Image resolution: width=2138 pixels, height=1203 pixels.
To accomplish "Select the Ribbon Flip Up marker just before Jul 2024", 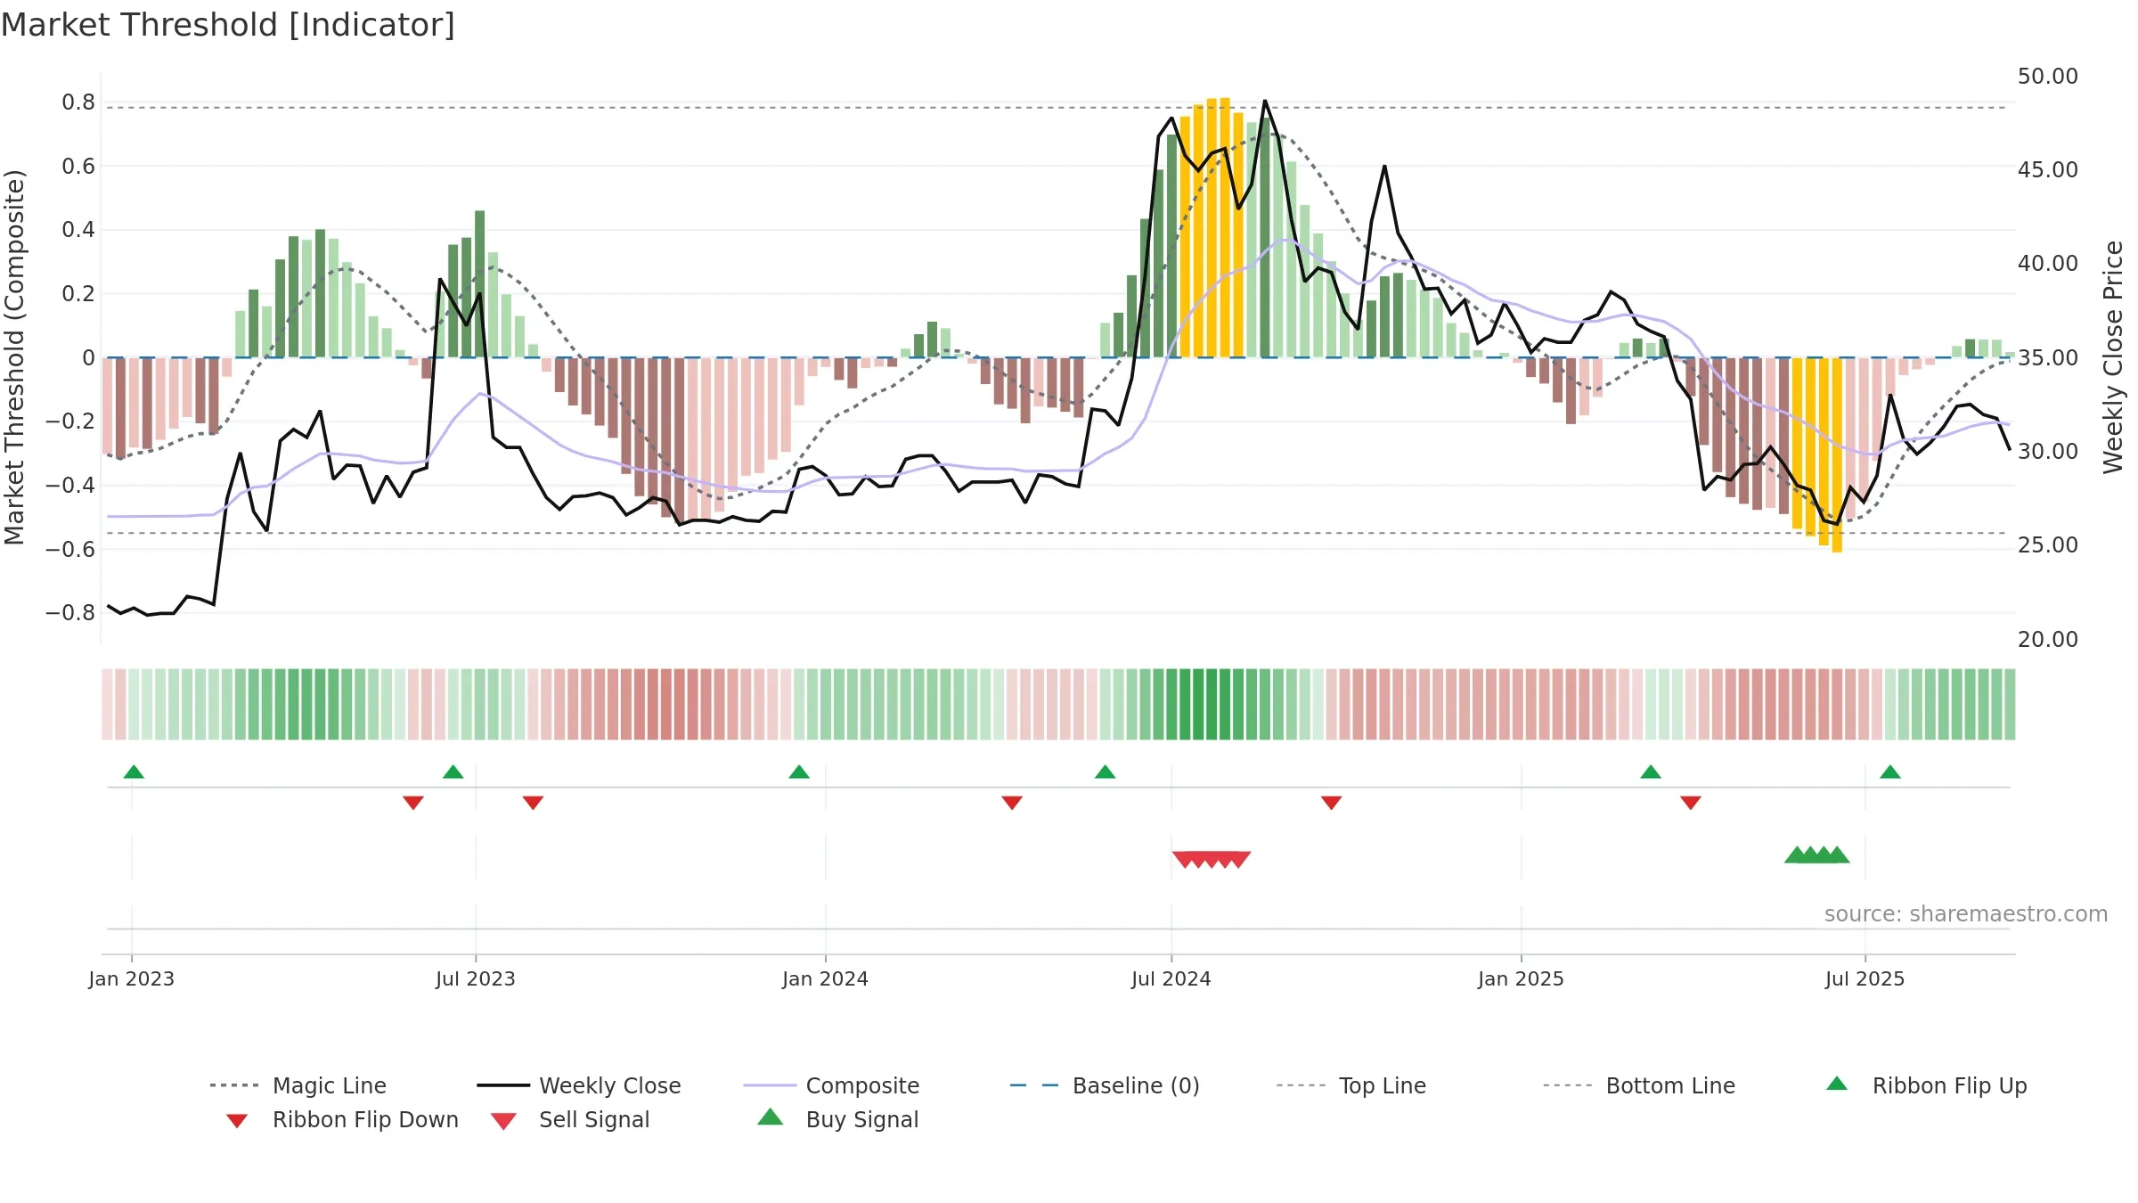I will pos(1105,772).
